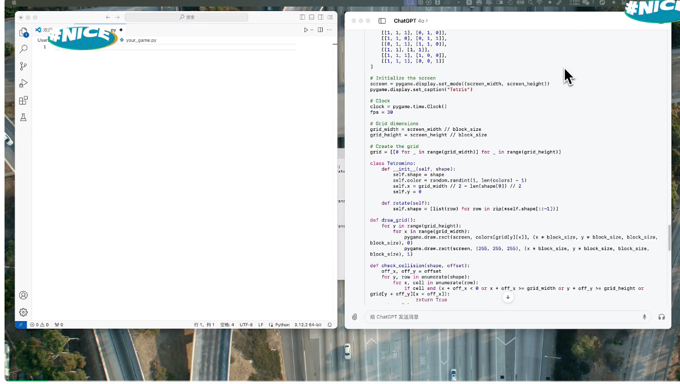680x384 pixels.
Task: Open the Testing flask view
Action: point(23,117)
